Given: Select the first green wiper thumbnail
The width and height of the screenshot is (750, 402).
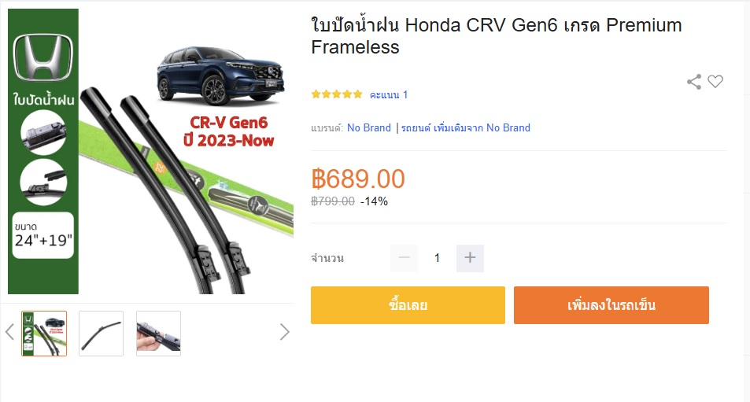Looking at the screenshot, I should coord(44,334).
